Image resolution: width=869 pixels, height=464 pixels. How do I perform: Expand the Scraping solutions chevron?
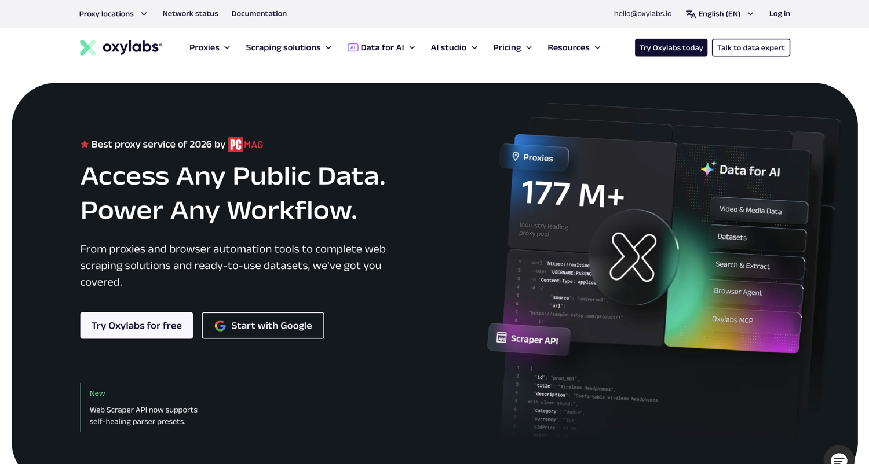point(328,47)
